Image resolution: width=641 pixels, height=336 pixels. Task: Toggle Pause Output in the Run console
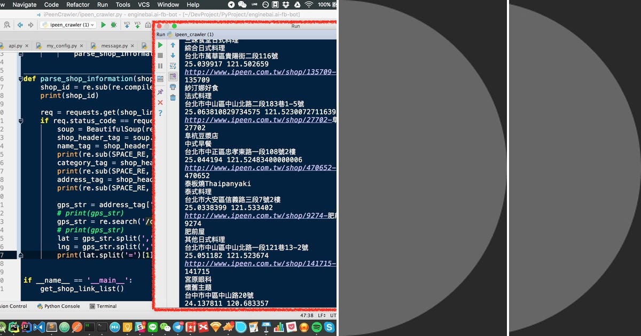160,66
